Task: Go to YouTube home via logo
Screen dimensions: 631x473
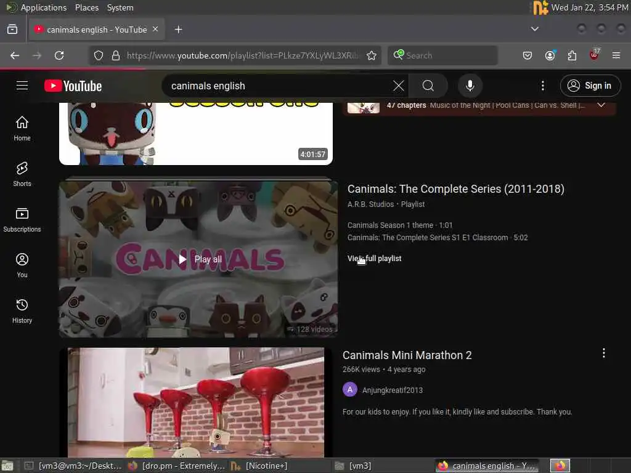Action: (x=73, y=86)
